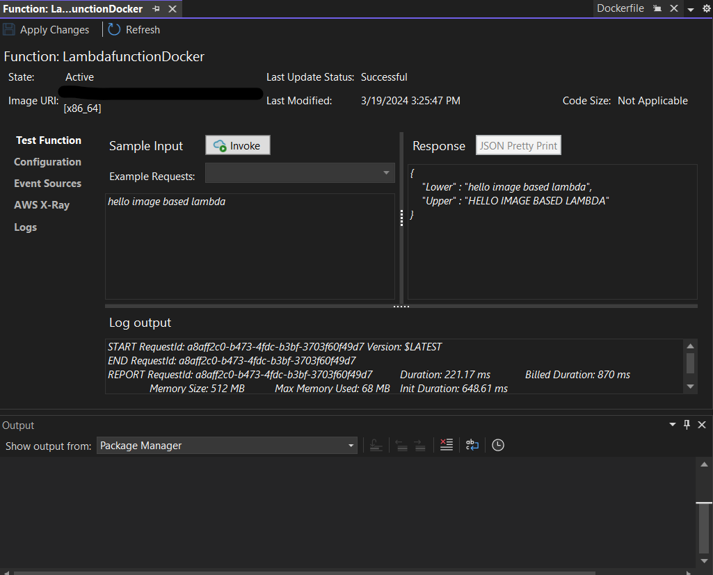The width and height of the screenshot is (713, 575).
Task: Clear all text in the Output window
Action: click(446, 444)
